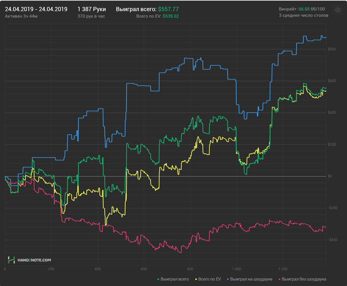The image size is (347, 286).
Task: Toggle the 'Выиграл всего' green legend series
Action: [x=173, y=279]
